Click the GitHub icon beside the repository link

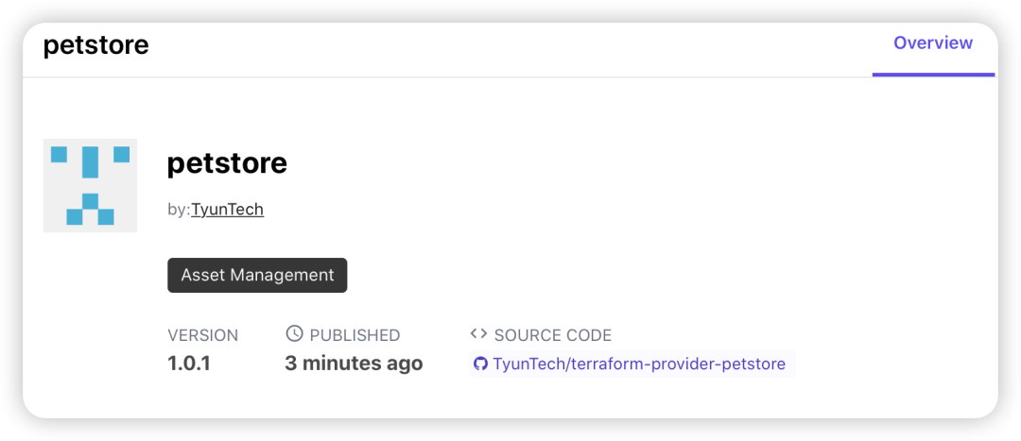point(480,364)
